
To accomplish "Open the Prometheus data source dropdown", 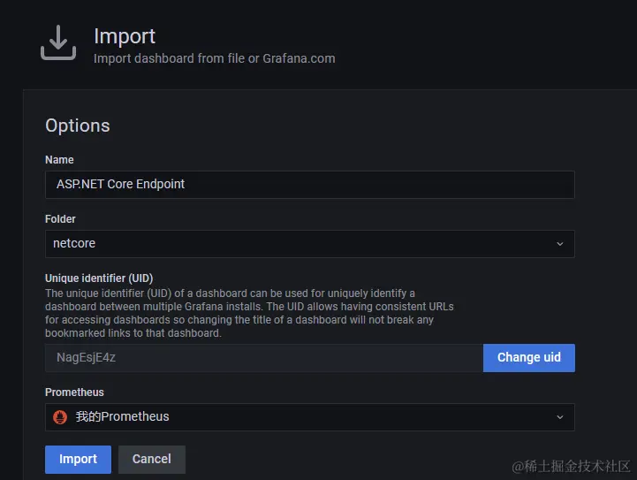I will tap(310, 417).
